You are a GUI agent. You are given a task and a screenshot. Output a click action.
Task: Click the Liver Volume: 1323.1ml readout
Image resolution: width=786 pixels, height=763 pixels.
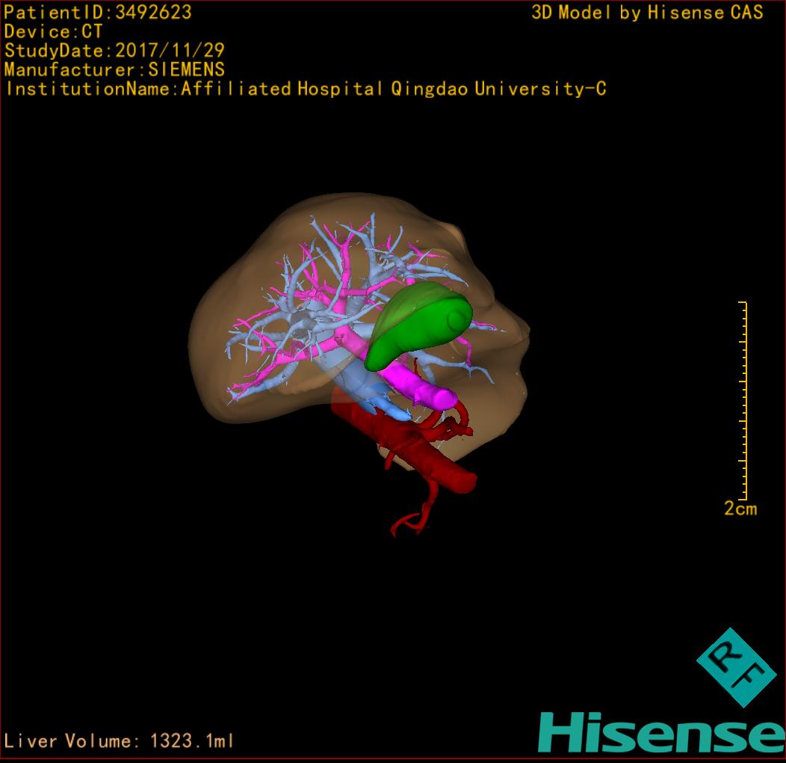pyautogui.click(x=118, y=741)
